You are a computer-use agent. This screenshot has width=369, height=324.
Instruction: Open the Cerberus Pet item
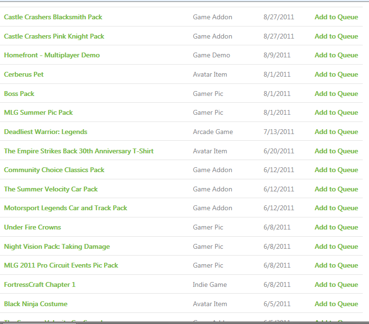point(24,74)
